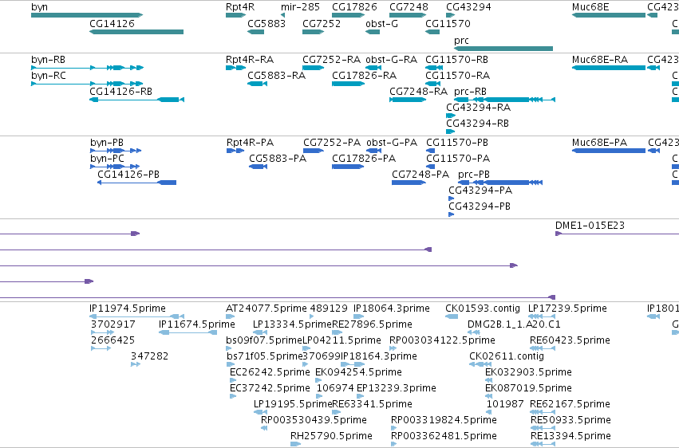The image size is (679, 448).
Task: Click the RE13394.5prime EST
Action: (x=543, y=444)
